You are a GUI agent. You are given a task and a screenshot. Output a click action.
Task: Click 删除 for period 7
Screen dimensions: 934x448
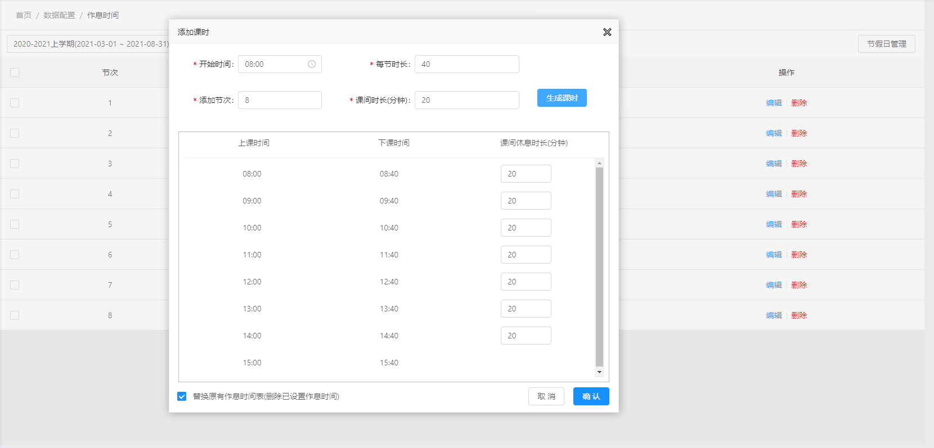coord(799,285)
